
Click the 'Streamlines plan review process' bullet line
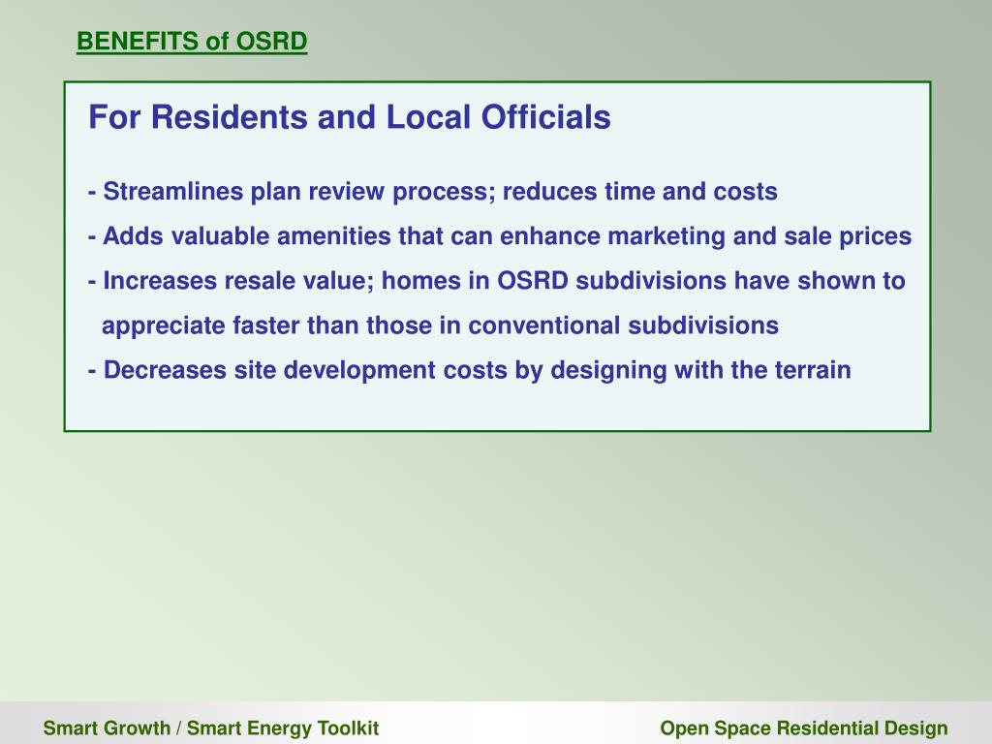coord(433,192)
